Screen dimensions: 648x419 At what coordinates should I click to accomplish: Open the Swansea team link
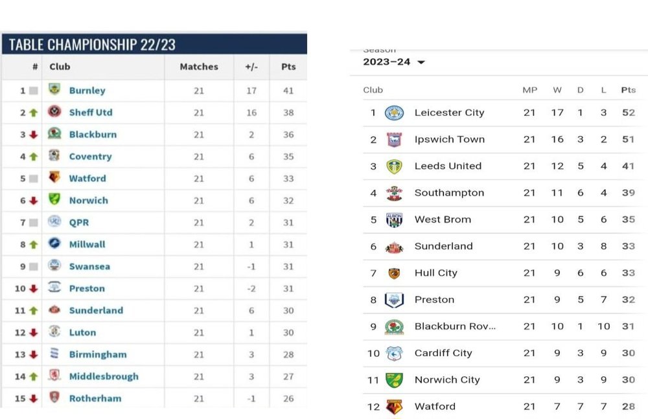tap(89, 267)
